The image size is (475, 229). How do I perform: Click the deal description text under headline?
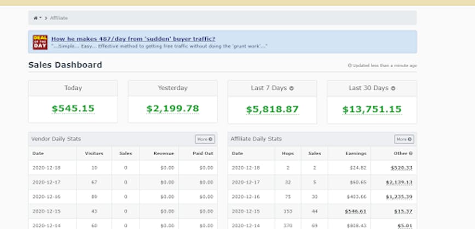pyautogui.click(x=159, y=46)
